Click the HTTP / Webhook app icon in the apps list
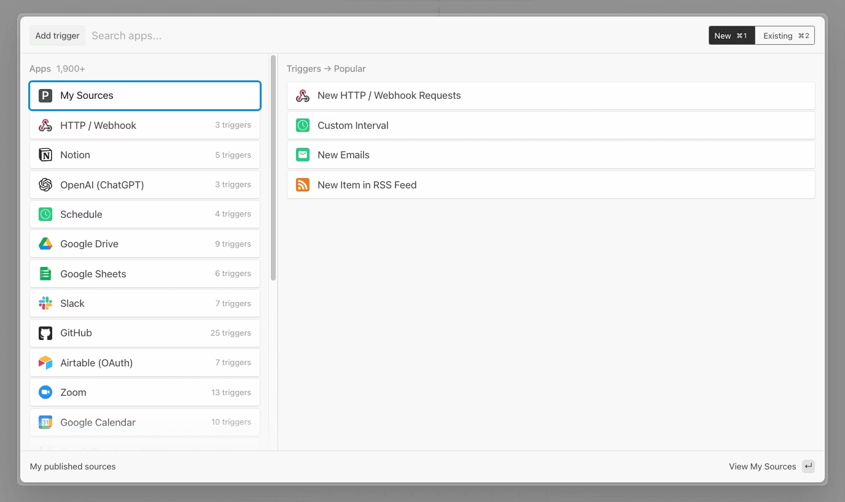 [x=45, y=125]
